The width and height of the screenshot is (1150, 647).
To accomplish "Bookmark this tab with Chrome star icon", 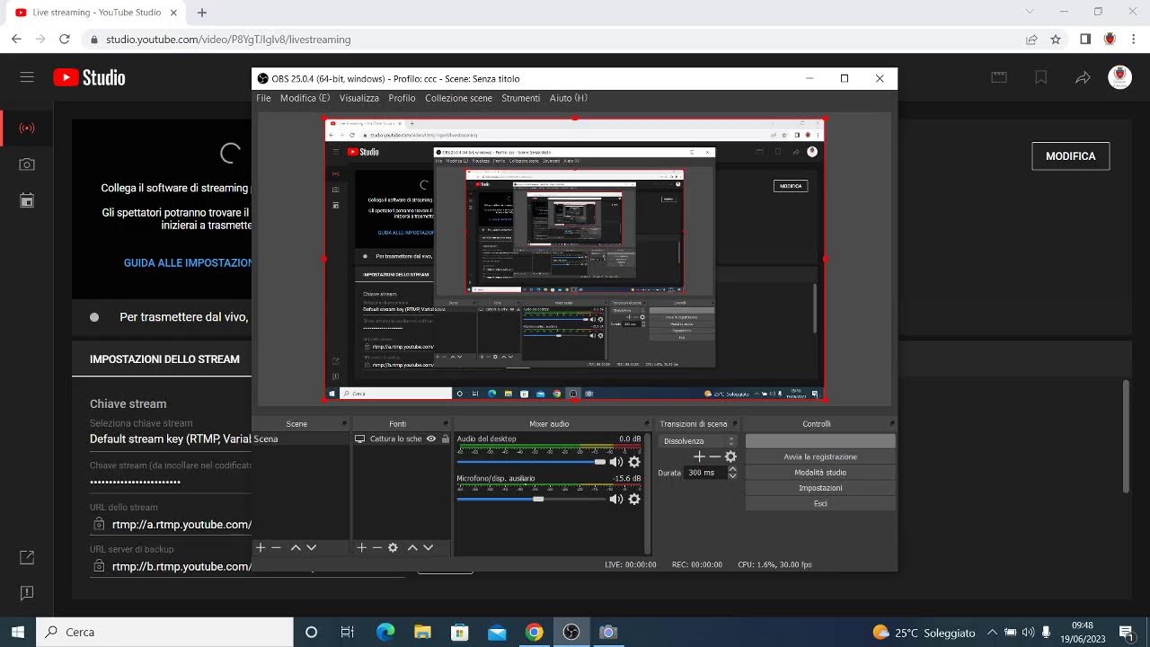I will point(1056,40).
